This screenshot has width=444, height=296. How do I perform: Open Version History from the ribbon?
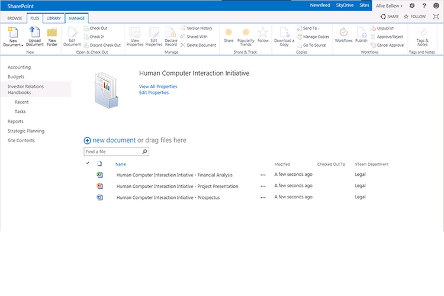(198, 28)
